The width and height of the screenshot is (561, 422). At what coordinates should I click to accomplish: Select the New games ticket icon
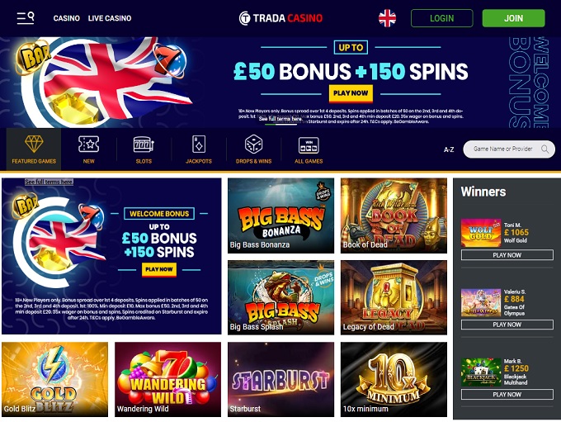(89, 144)
